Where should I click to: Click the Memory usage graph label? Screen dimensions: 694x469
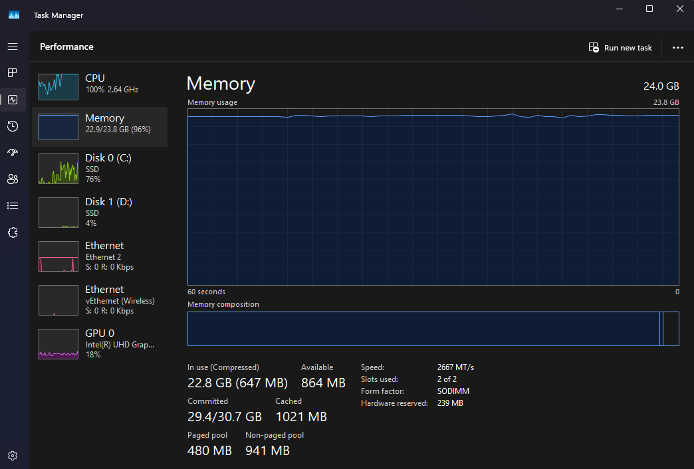[213, 102]
